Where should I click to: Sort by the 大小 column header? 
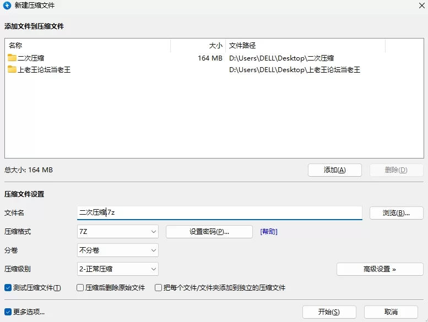point(198,46)
